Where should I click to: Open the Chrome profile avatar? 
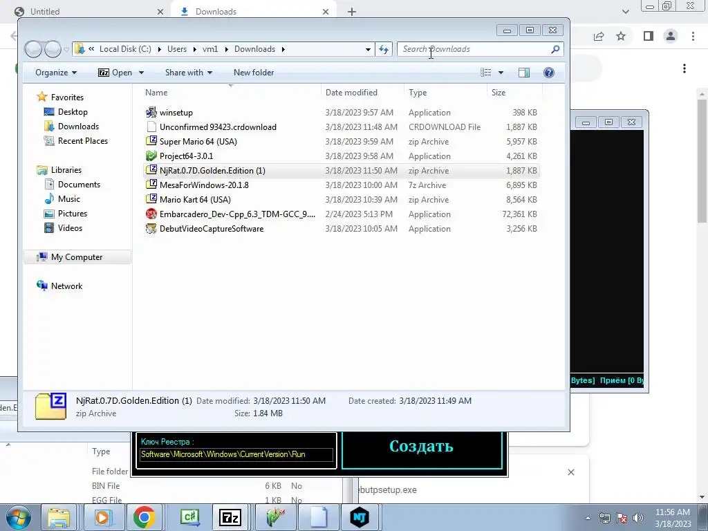click(x=671, y=36)
